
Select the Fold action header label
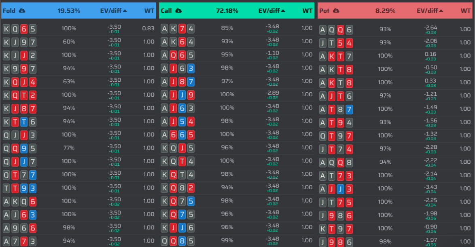coord(9,11)
